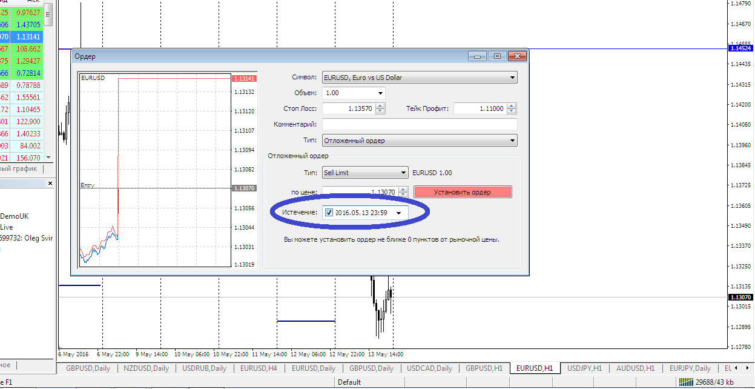Increase Стоп Лосс with the up spinner arrow
Screen dimensions: 755x389
pos(380,106)
